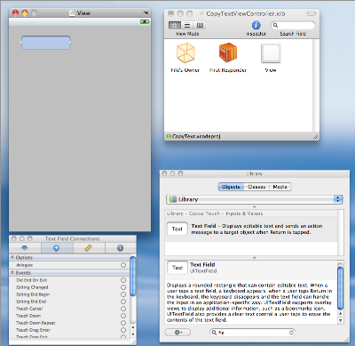Open the Inspector from xib toolbar
This screenshot has height=346, width=355.
256,25
